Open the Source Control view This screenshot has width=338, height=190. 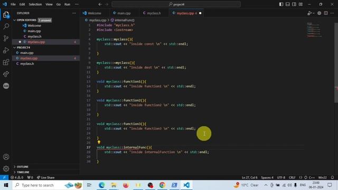[6, 39]
